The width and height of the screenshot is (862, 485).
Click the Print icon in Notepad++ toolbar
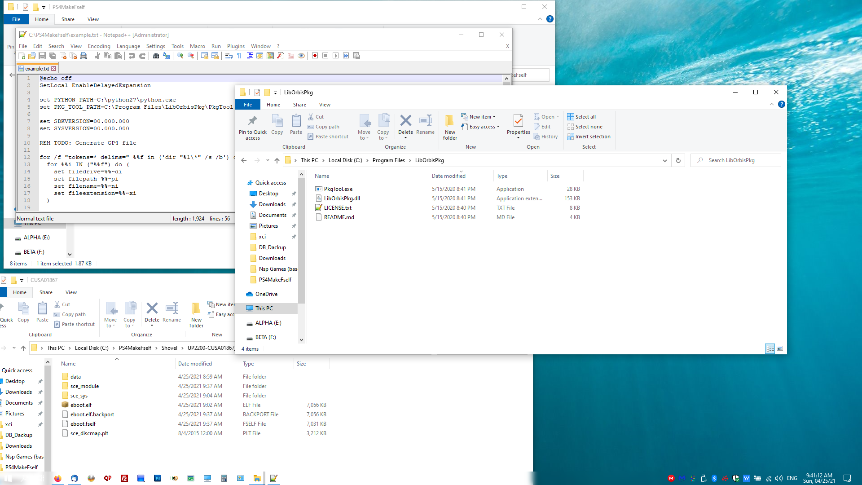tap(84, 56)
